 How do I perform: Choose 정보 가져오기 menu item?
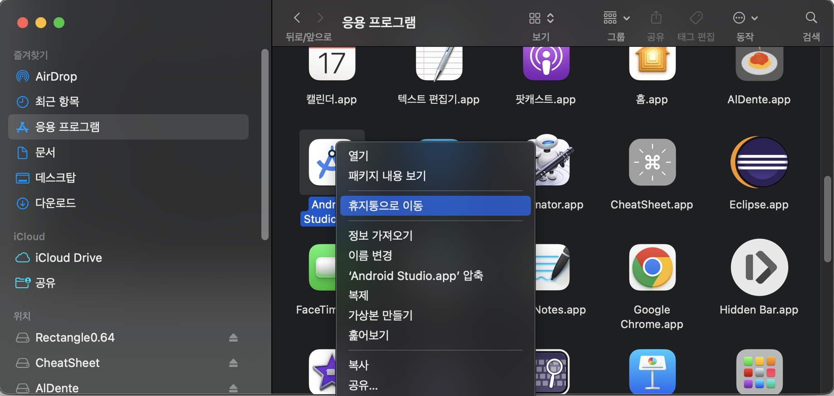tap(436, 236)
